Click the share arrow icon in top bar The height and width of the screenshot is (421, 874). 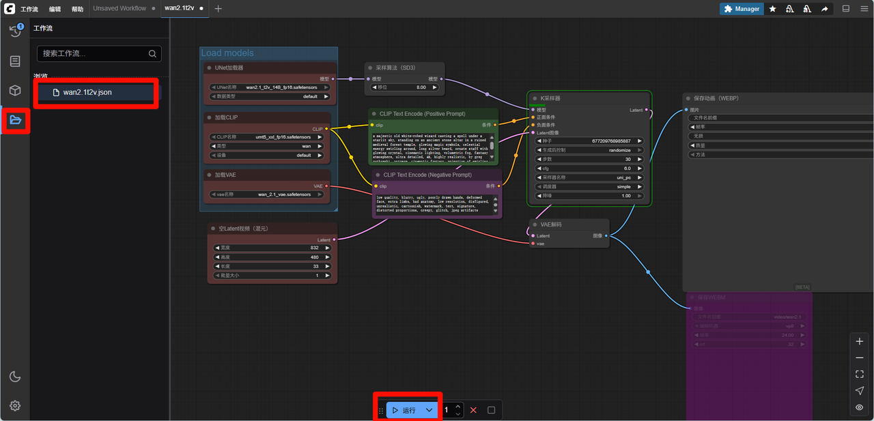coord(824,9)
